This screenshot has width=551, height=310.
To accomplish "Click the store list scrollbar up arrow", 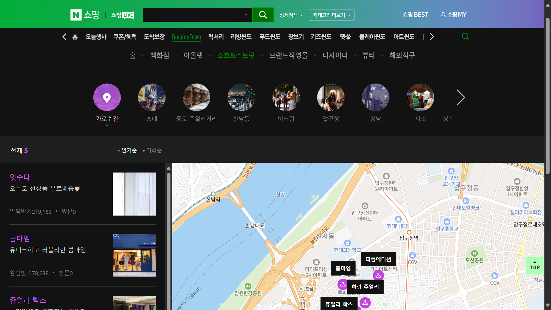I will [168, 168].
